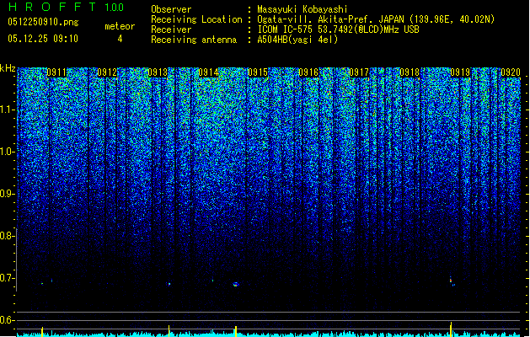
Task: Click the 'Observer' field label
Action: 171,9
